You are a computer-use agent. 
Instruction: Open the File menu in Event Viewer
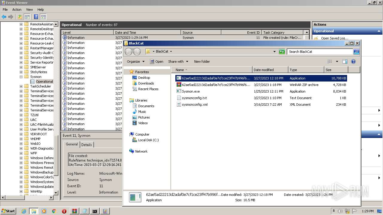pyautogui.click(x=5, y=10)
